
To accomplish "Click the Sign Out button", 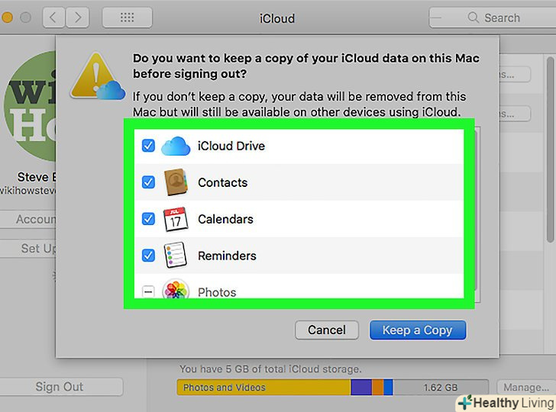I will [x=60, y=387].
